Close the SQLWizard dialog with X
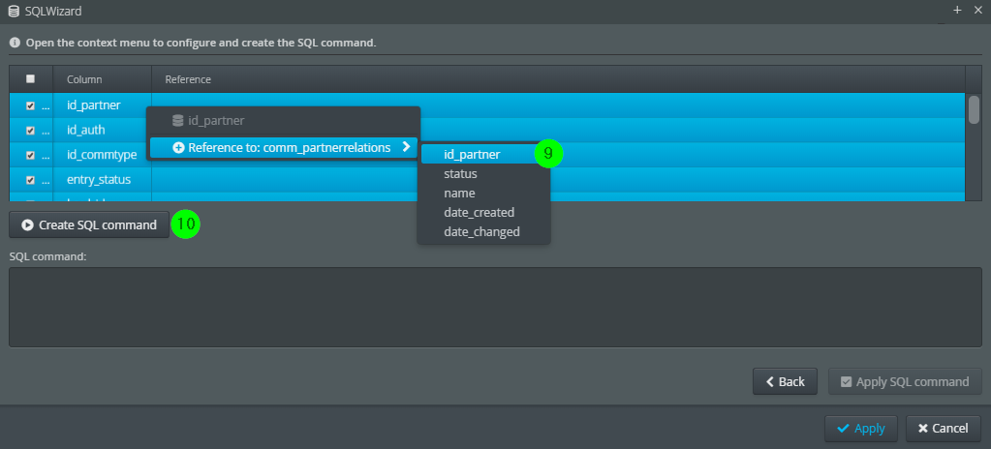Viewport: 991px width, 449px height. point(977,10)
